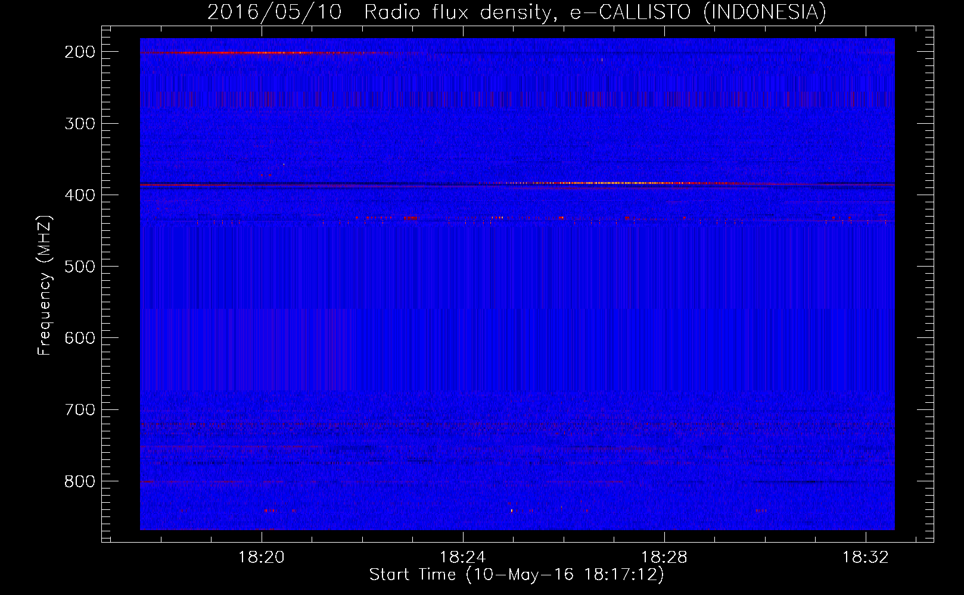This screenshot has height=595, width=964.
Task: Click the 18:20 time tick label
Action: (x=262, y=558)
